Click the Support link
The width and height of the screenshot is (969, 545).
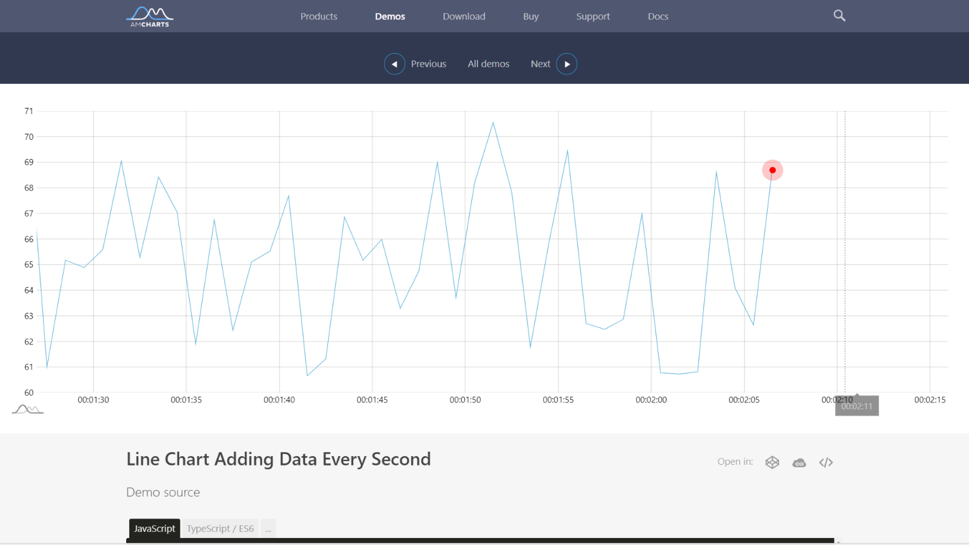coord(593,16)
